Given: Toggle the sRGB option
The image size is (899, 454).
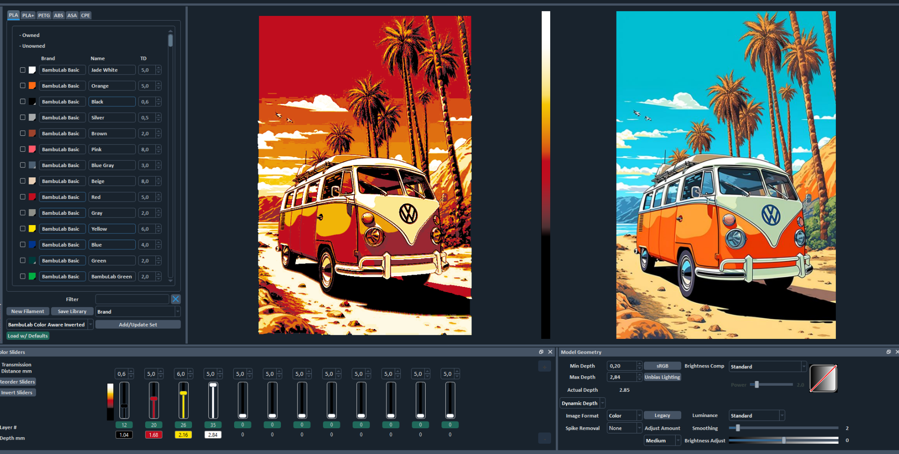Looking at the screenshot, I should click(662, 366).
